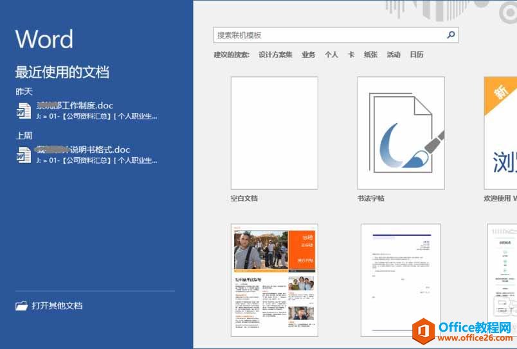Select suggested search 活动
The height and width of the screenshot is (349, 517).
394,55
